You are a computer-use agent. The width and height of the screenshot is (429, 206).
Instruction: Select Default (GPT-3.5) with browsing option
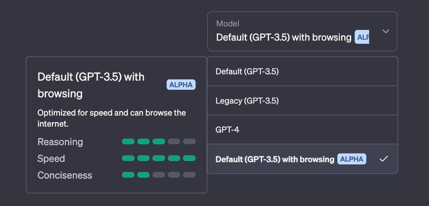point(275,159)
